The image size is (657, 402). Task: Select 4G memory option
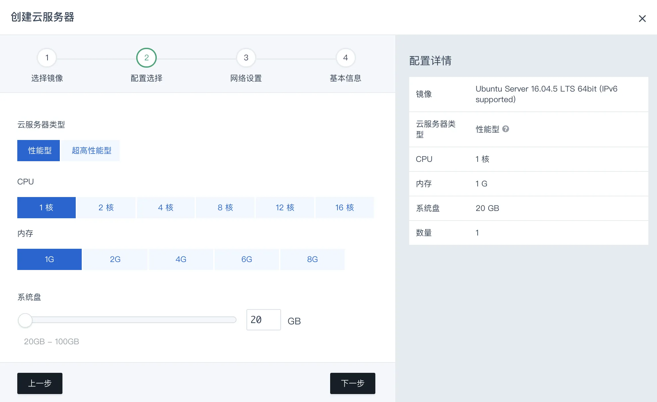pyautogui.click(x=181, y=259)
